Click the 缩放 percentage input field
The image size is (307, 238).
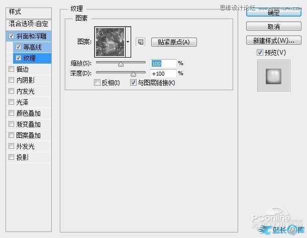tap(163, 64)
